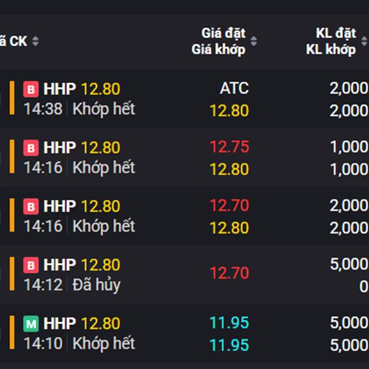Image resolution: width=369 pixels, height=369 pixels.
Task: Click the Giá đặt / Giá khớp column header
Action: click(x=218, y=41)
